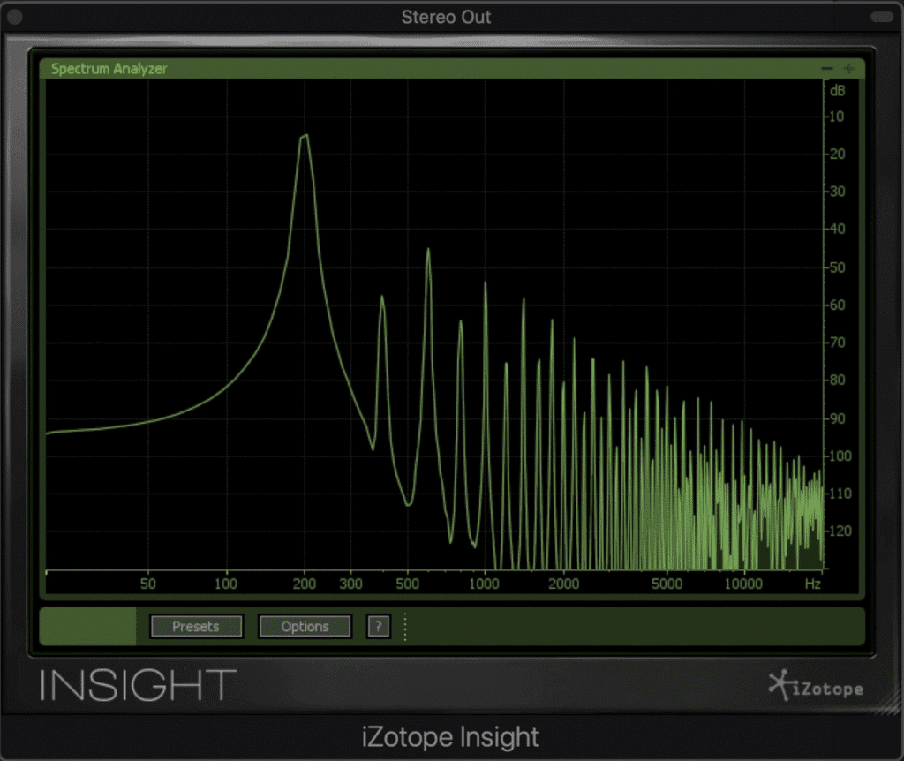Click the -80 dB level label
The height and width of the screenshot is (761, 904).
coord(837,380)
